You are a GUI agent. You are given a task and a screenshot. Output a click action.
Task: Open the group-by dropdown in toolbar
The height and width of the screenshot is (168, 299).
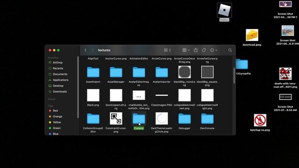point(186,50)
